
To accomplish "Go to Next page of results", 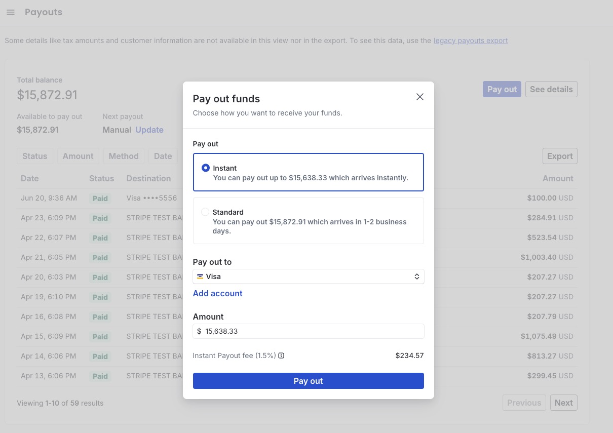I will pos(563,403).
